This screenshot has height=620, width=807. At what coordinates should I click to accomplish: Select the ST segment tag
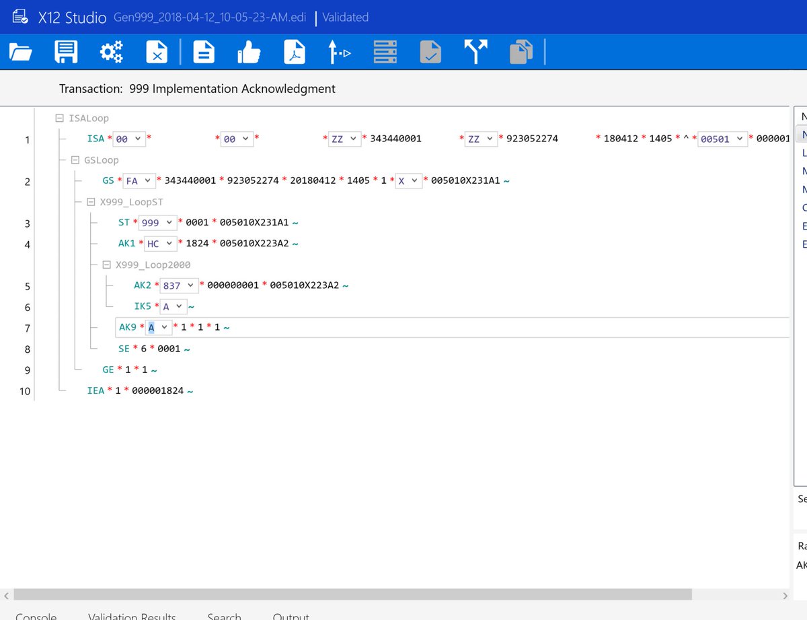124,223
